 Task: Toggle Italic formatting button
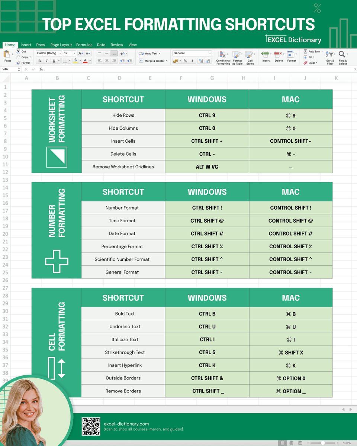click(46, 61)
